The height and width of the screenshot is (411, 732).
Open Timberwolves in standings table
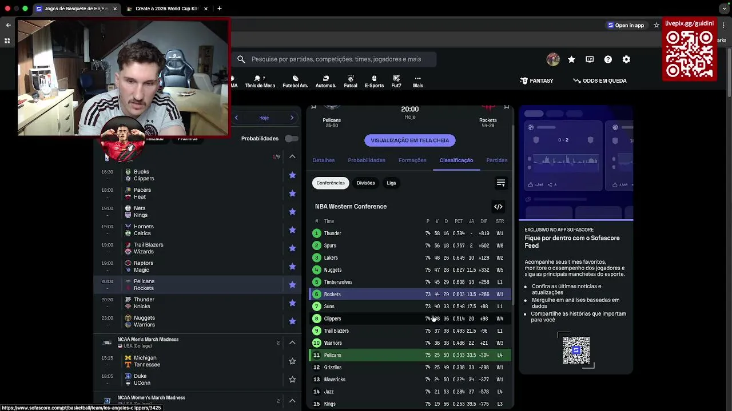tap(410, 282)
